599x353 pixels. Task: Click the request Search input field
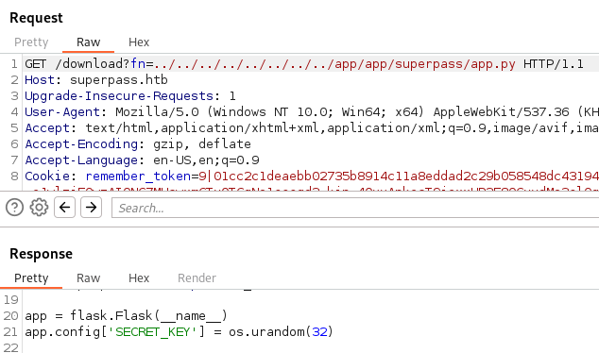coord(355,208)
